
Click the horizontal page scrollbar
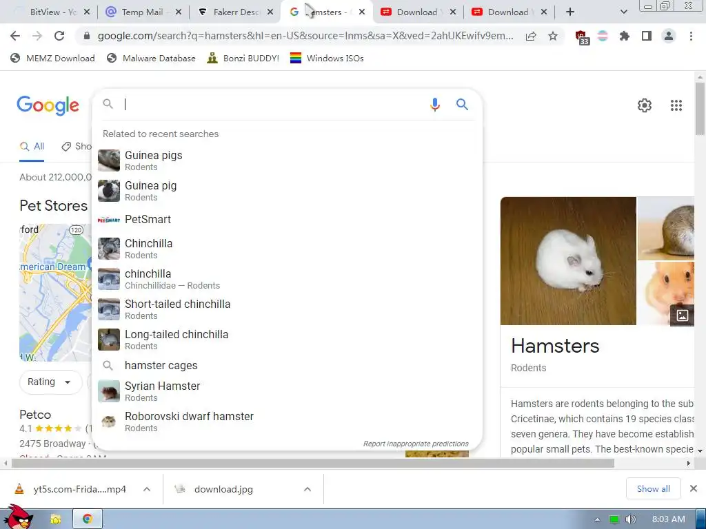point(313,464)
